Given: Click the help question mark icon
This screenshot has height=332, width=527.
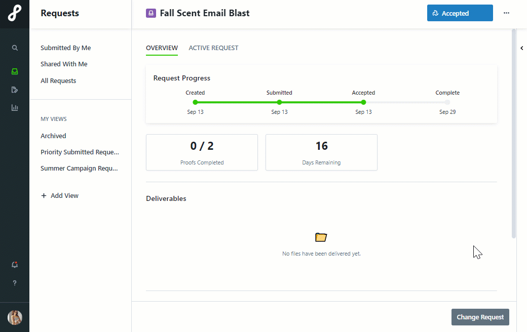Looking at the screenshot, I should pyautogui.click(x=15, y=283).
